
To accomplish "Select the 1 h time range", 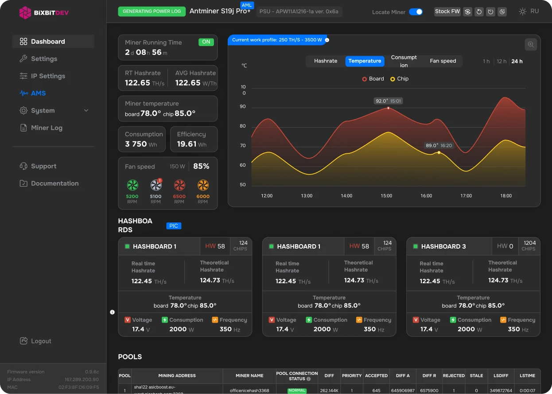I will click(486, 62).
